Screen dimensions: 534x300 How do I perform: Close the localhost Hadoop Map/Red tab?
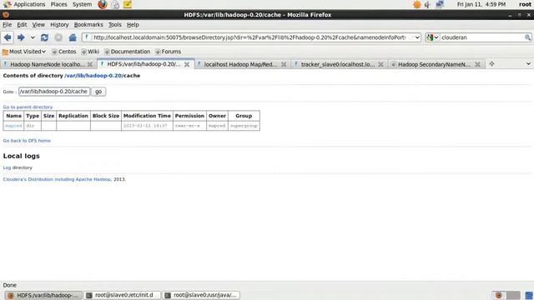click(284, 64)
